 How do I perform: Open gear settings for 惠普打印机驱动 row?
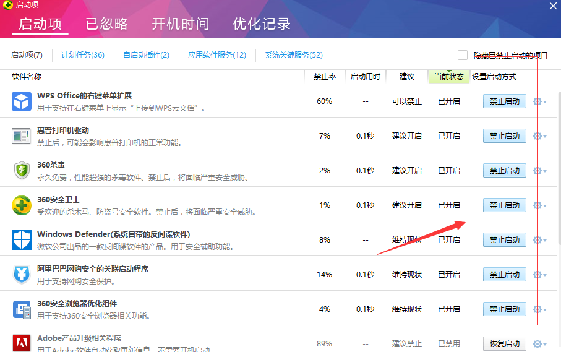(539, 136)
